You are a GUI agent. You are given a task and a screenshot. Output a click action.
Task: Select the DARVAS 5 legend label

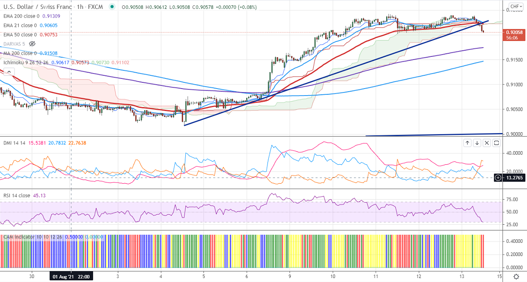14,44
